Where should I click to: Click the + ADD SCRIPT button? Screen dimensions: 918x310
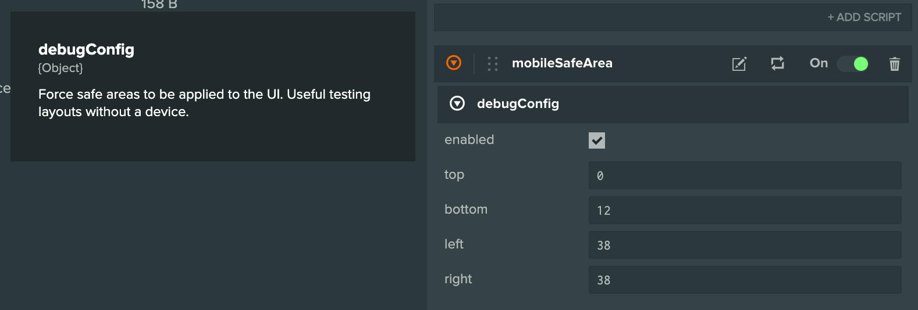point(864,17)
